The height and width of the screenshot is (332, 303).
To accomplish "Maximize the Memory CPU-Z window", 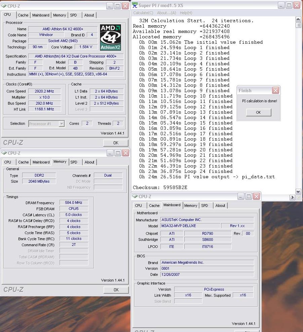I will (x=118, y=153).
